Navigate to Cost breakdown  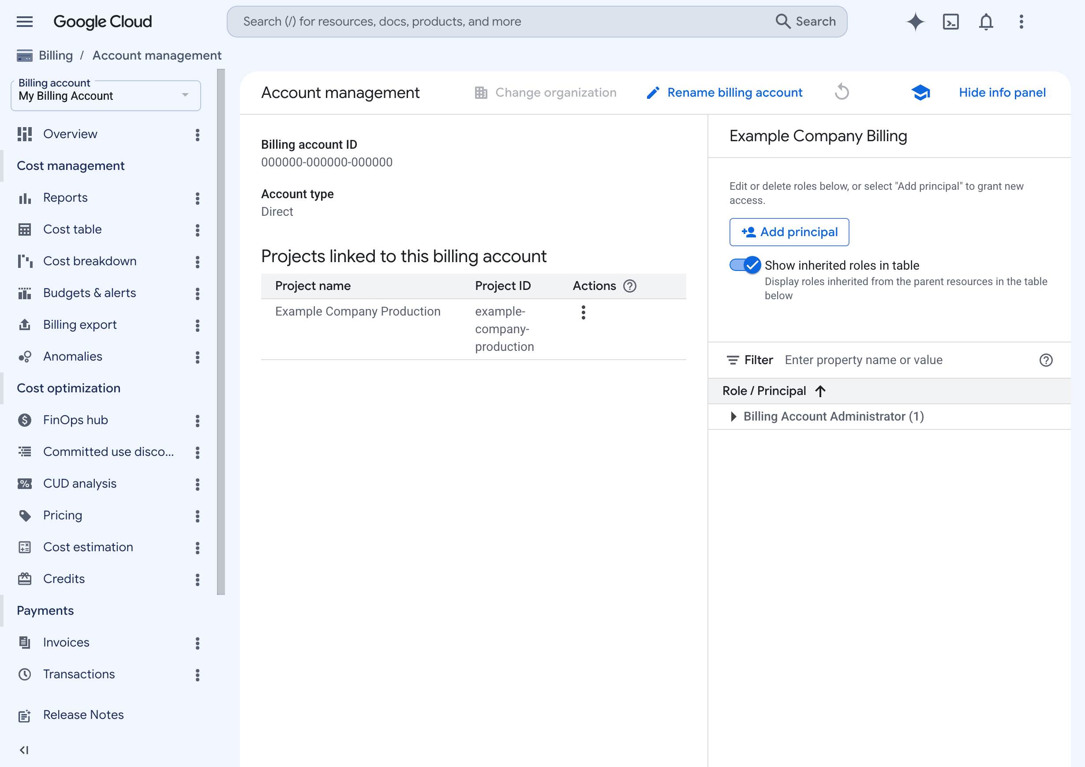tap(90, 261)
